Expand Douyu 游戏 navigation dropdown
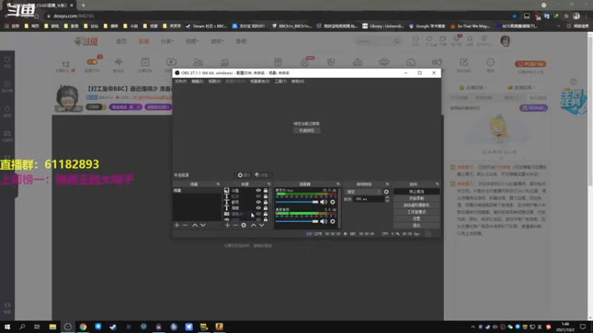The height and width of the screenshot is (333, 593). point(217,41)
